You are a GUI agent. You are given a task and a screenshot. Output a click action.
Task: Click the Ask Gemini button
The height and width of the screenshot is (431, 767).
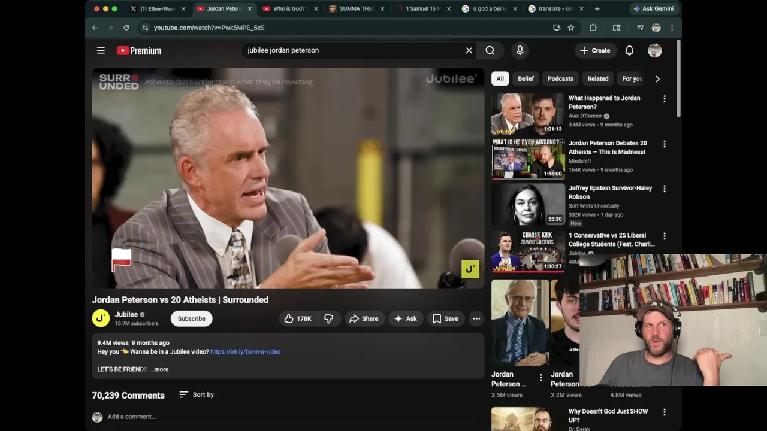[654, 9]
